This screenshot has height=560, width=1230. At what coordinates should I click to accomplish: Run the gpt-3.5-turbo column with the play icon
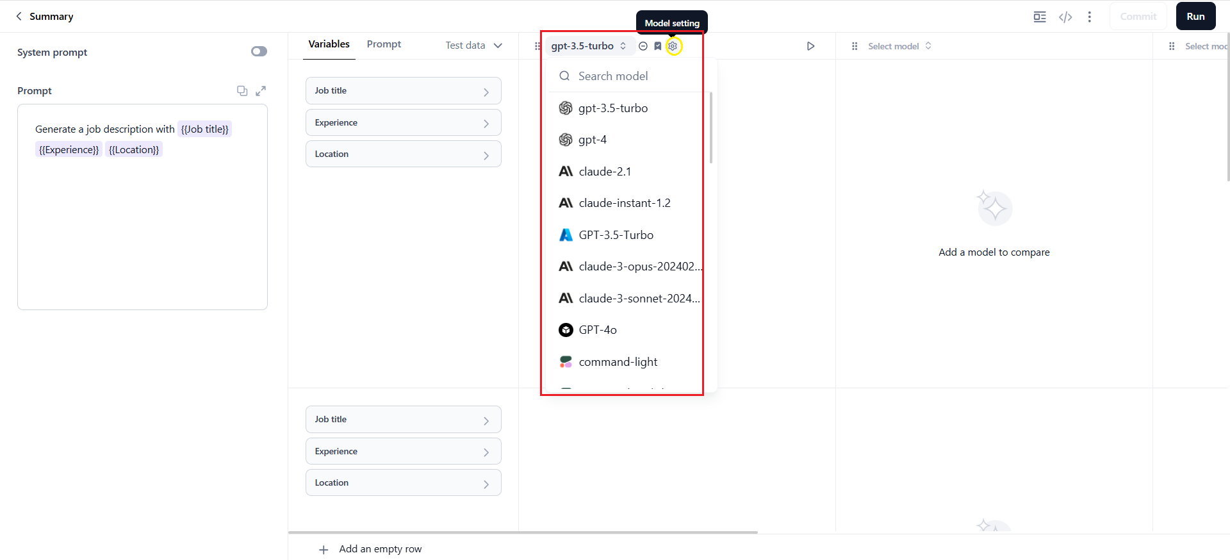810,46
